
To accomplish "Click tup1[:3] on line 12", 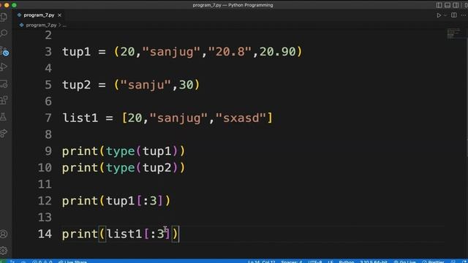I will tap(135, 201).
